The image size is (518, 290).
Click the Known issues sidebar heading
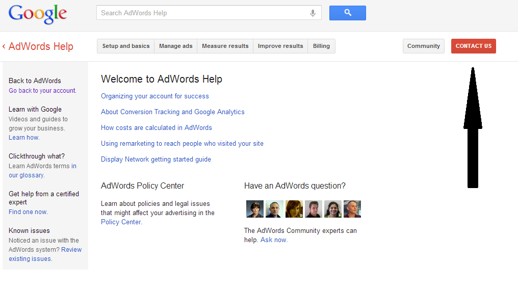(x=29, y=231)
